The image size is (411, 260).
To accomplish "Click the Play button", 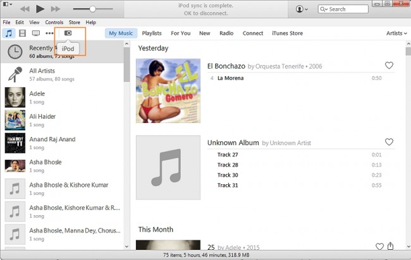I will [x=40, y=9].
